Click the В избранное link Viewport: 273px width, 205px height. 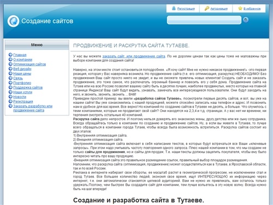[252, 9]
